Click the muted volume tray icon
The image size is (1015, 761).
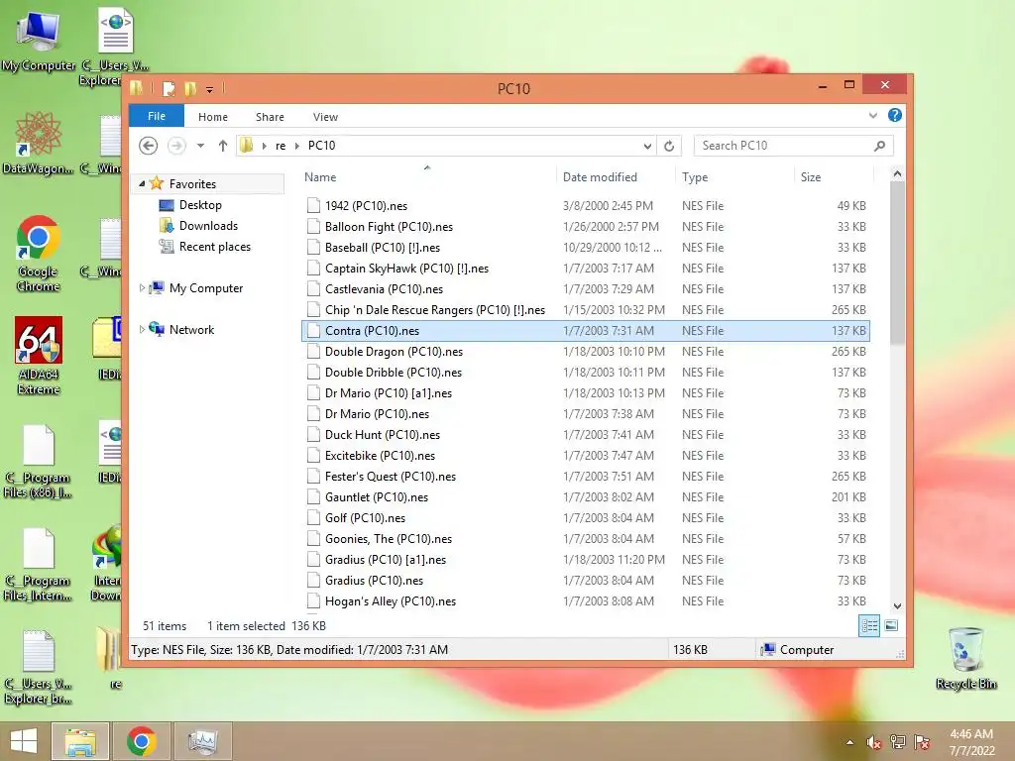[874, 742]
